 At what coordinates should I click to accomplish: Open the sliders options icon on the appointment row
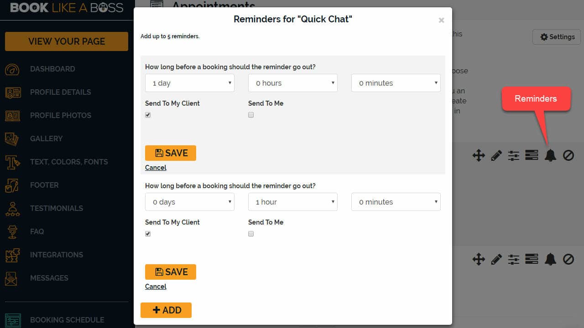click(x=514, y=155)
